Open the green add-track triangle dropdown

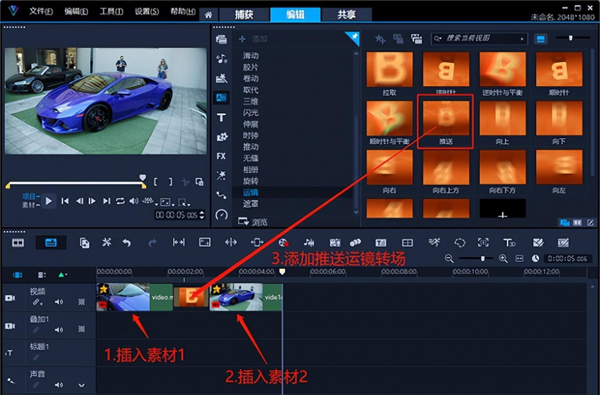[63, 275]
